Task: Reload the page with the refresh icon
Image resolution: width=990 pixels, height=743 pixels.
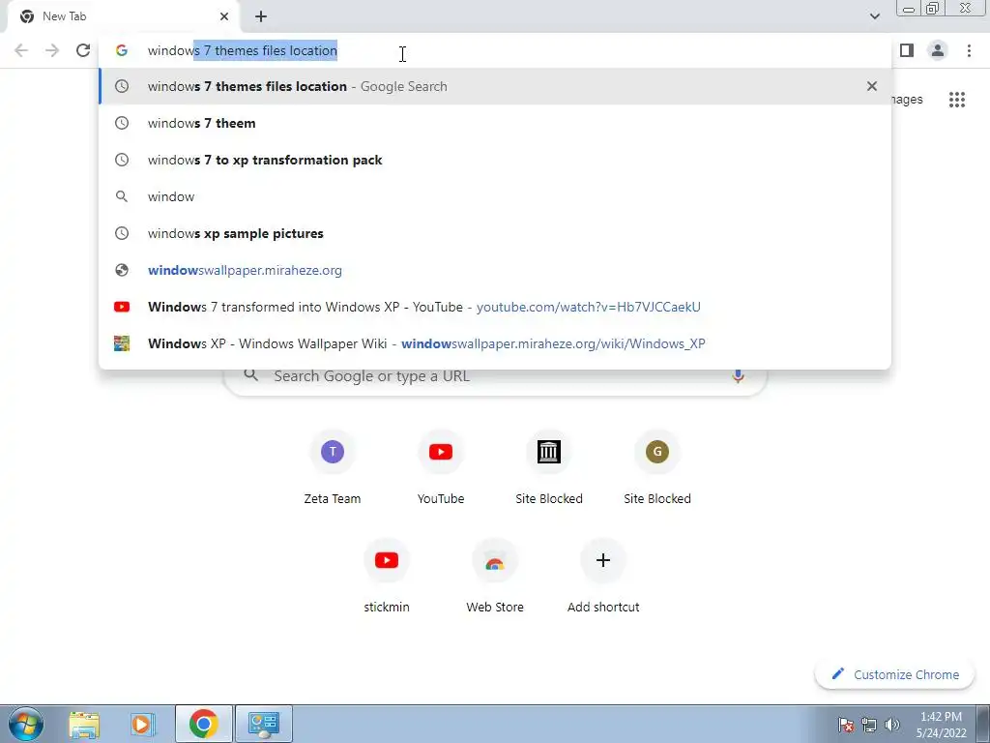Action: point(83,50)
